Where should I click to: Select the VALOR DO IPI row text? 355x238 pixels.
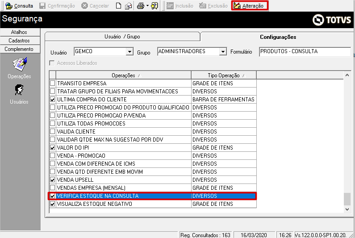(73, 148)
